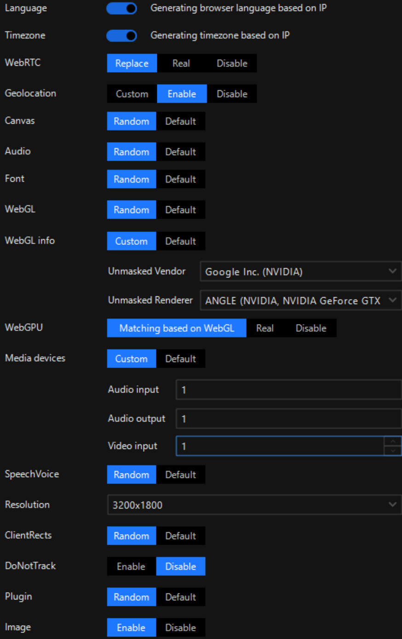Select Disable for WebGPU
The height and width of the screenshot is (639, 402).
311,328
